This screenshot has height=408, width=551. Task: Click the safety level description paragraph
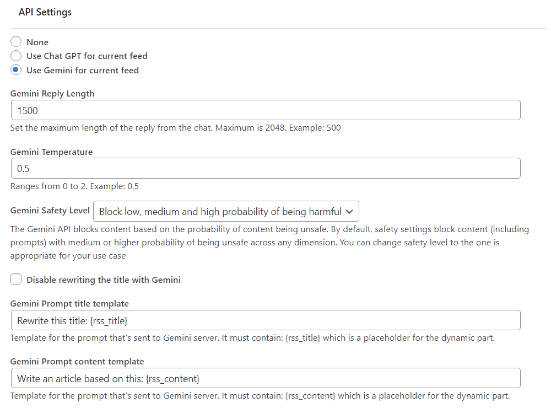click(x=262, y=242)
